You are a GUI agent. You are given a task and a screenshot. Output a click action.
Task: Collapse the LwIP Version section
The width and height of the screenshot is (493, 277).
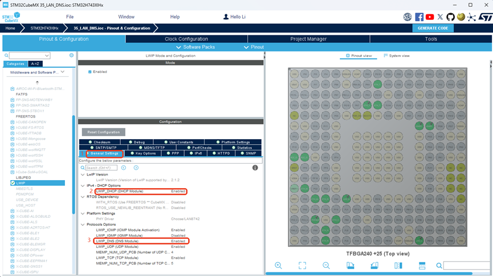pyautogui.click(x=83, y=174)
